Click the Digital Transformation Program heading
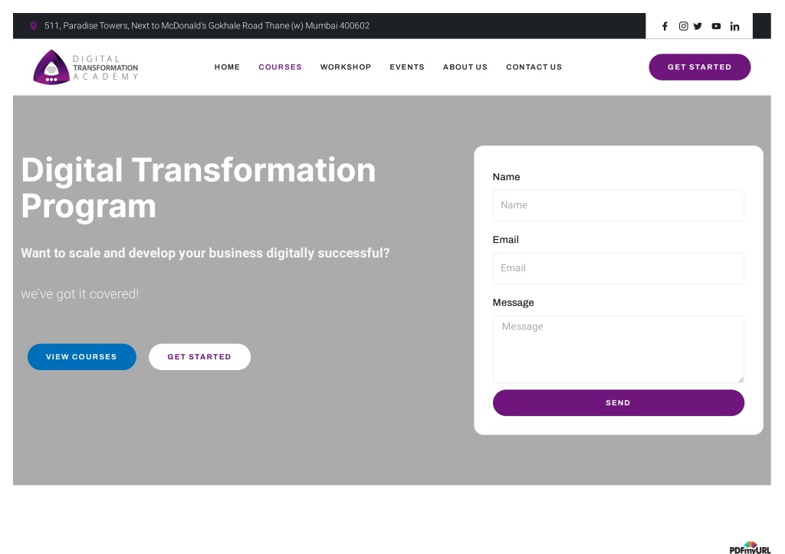This screenshot has height=554, width=785. point(199,188)
